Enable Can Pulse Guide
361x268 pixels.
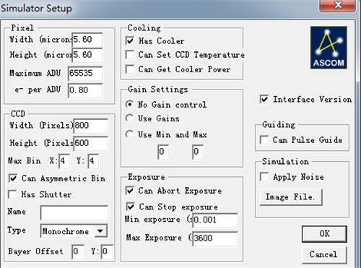[264, 140]
